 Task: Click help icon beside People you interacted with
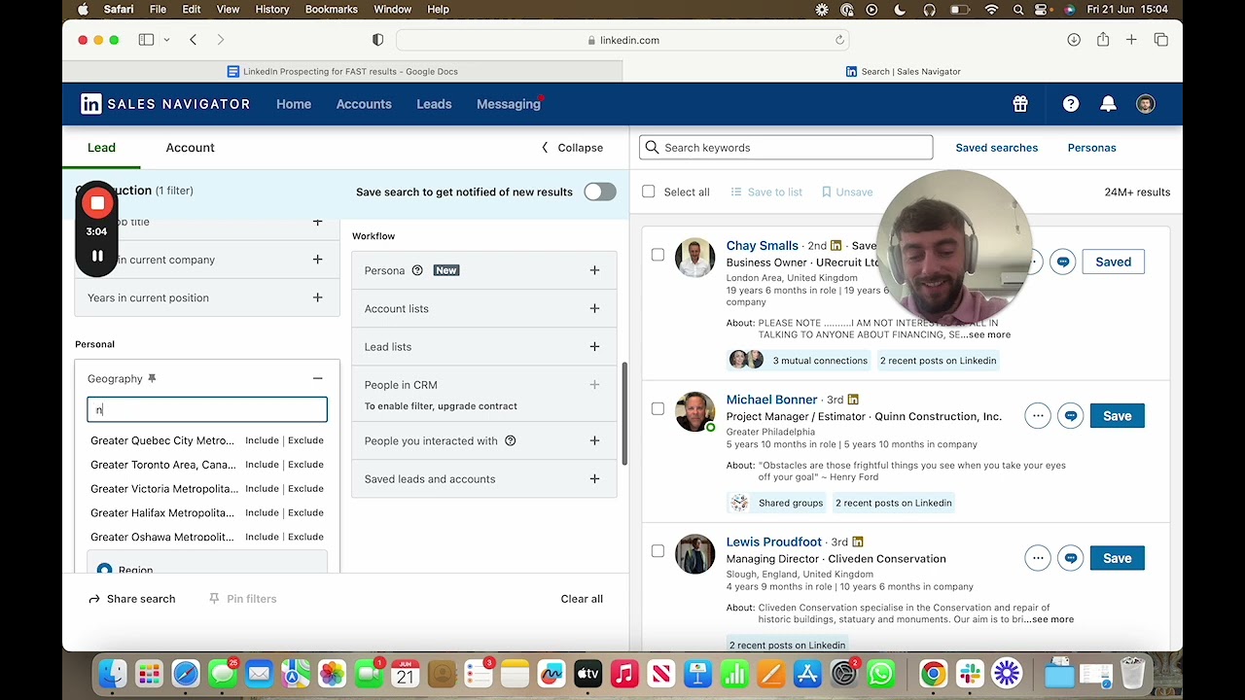pos(510,440)
